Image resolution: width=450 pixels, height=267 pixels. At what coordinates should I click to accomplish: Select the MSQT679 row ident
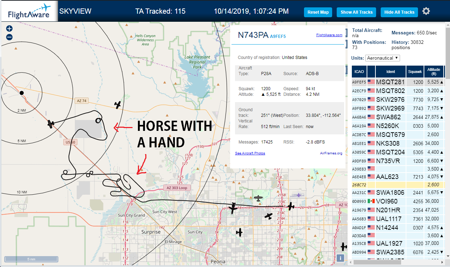[391, 135]
